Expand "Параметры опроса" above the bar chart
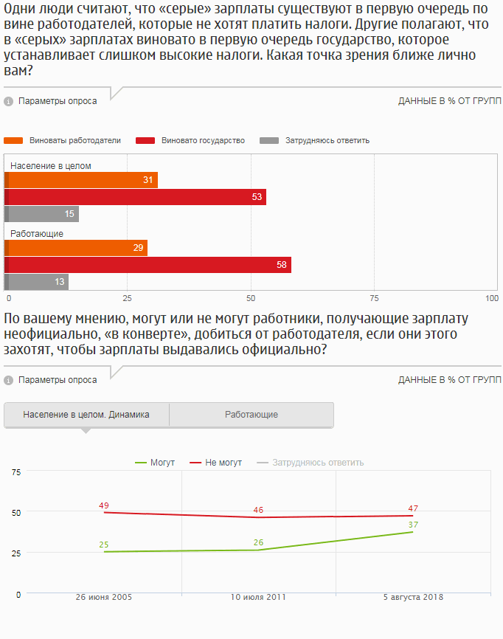 tap(58, 101)
